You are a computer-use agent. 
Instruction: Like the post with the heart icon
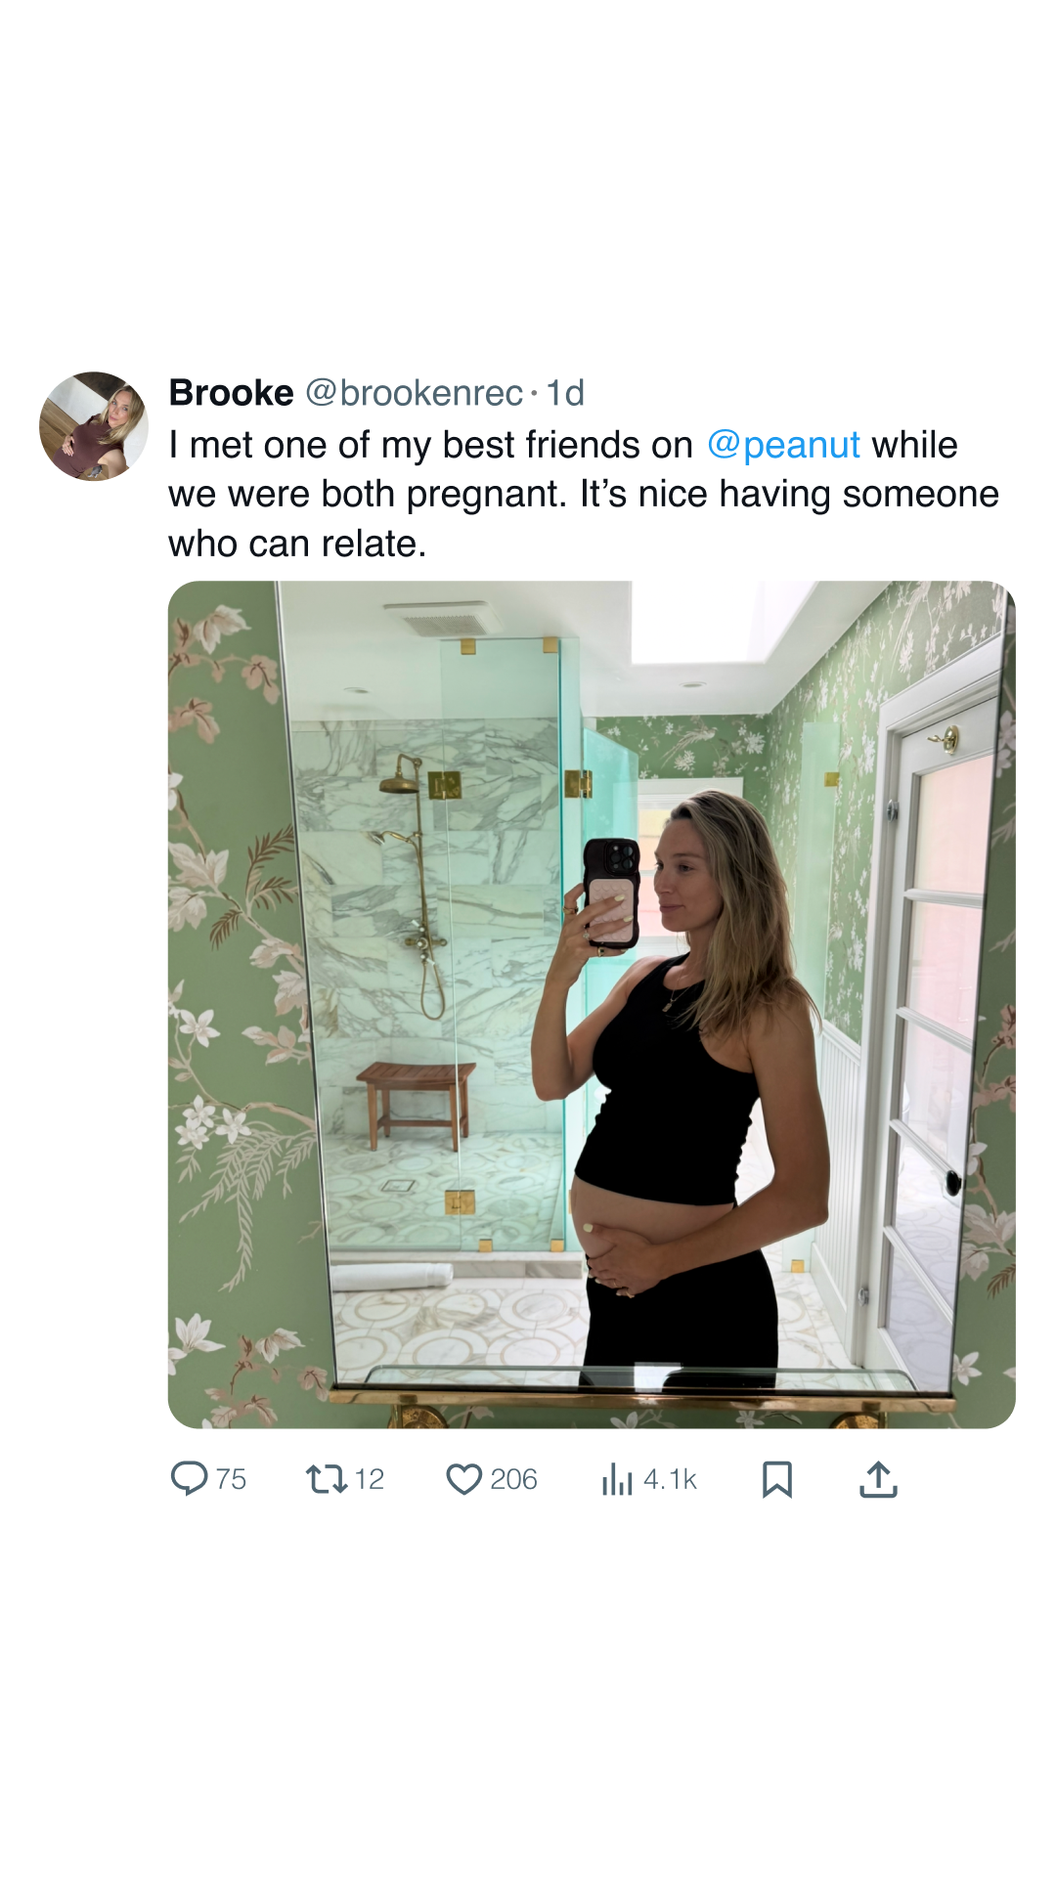[464, 1479]
